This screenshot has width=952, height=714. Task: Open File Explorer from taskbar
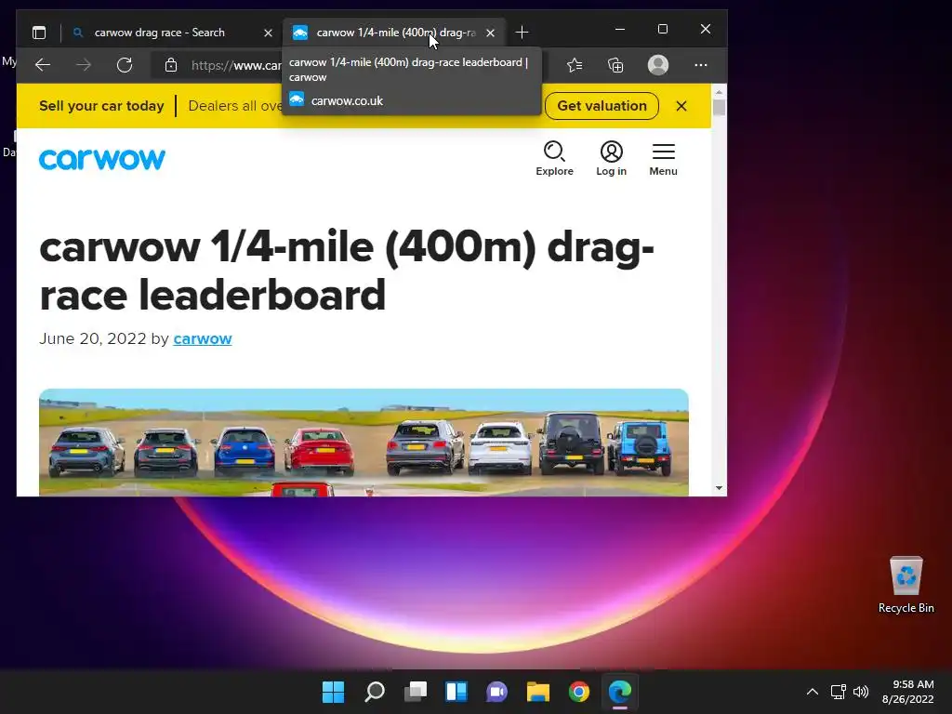[x=538, y=692]
